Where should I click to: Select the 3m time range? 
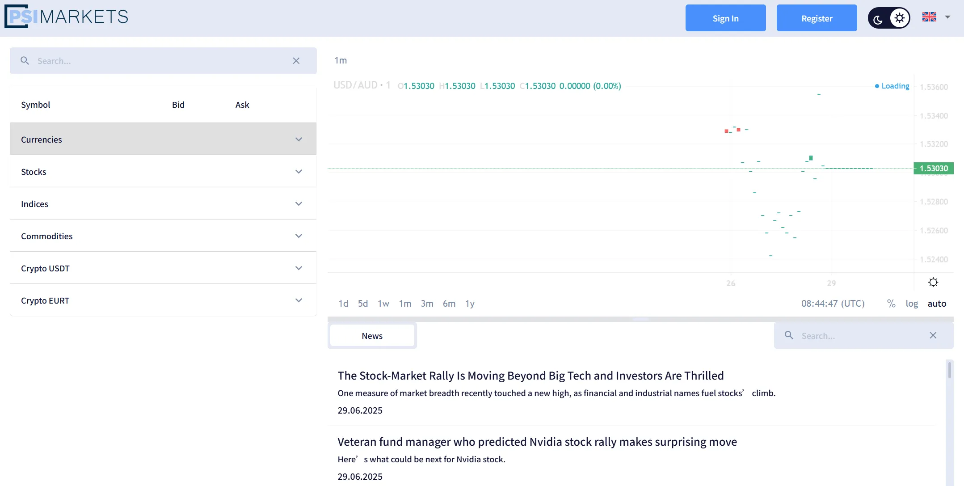click(427, 304)
